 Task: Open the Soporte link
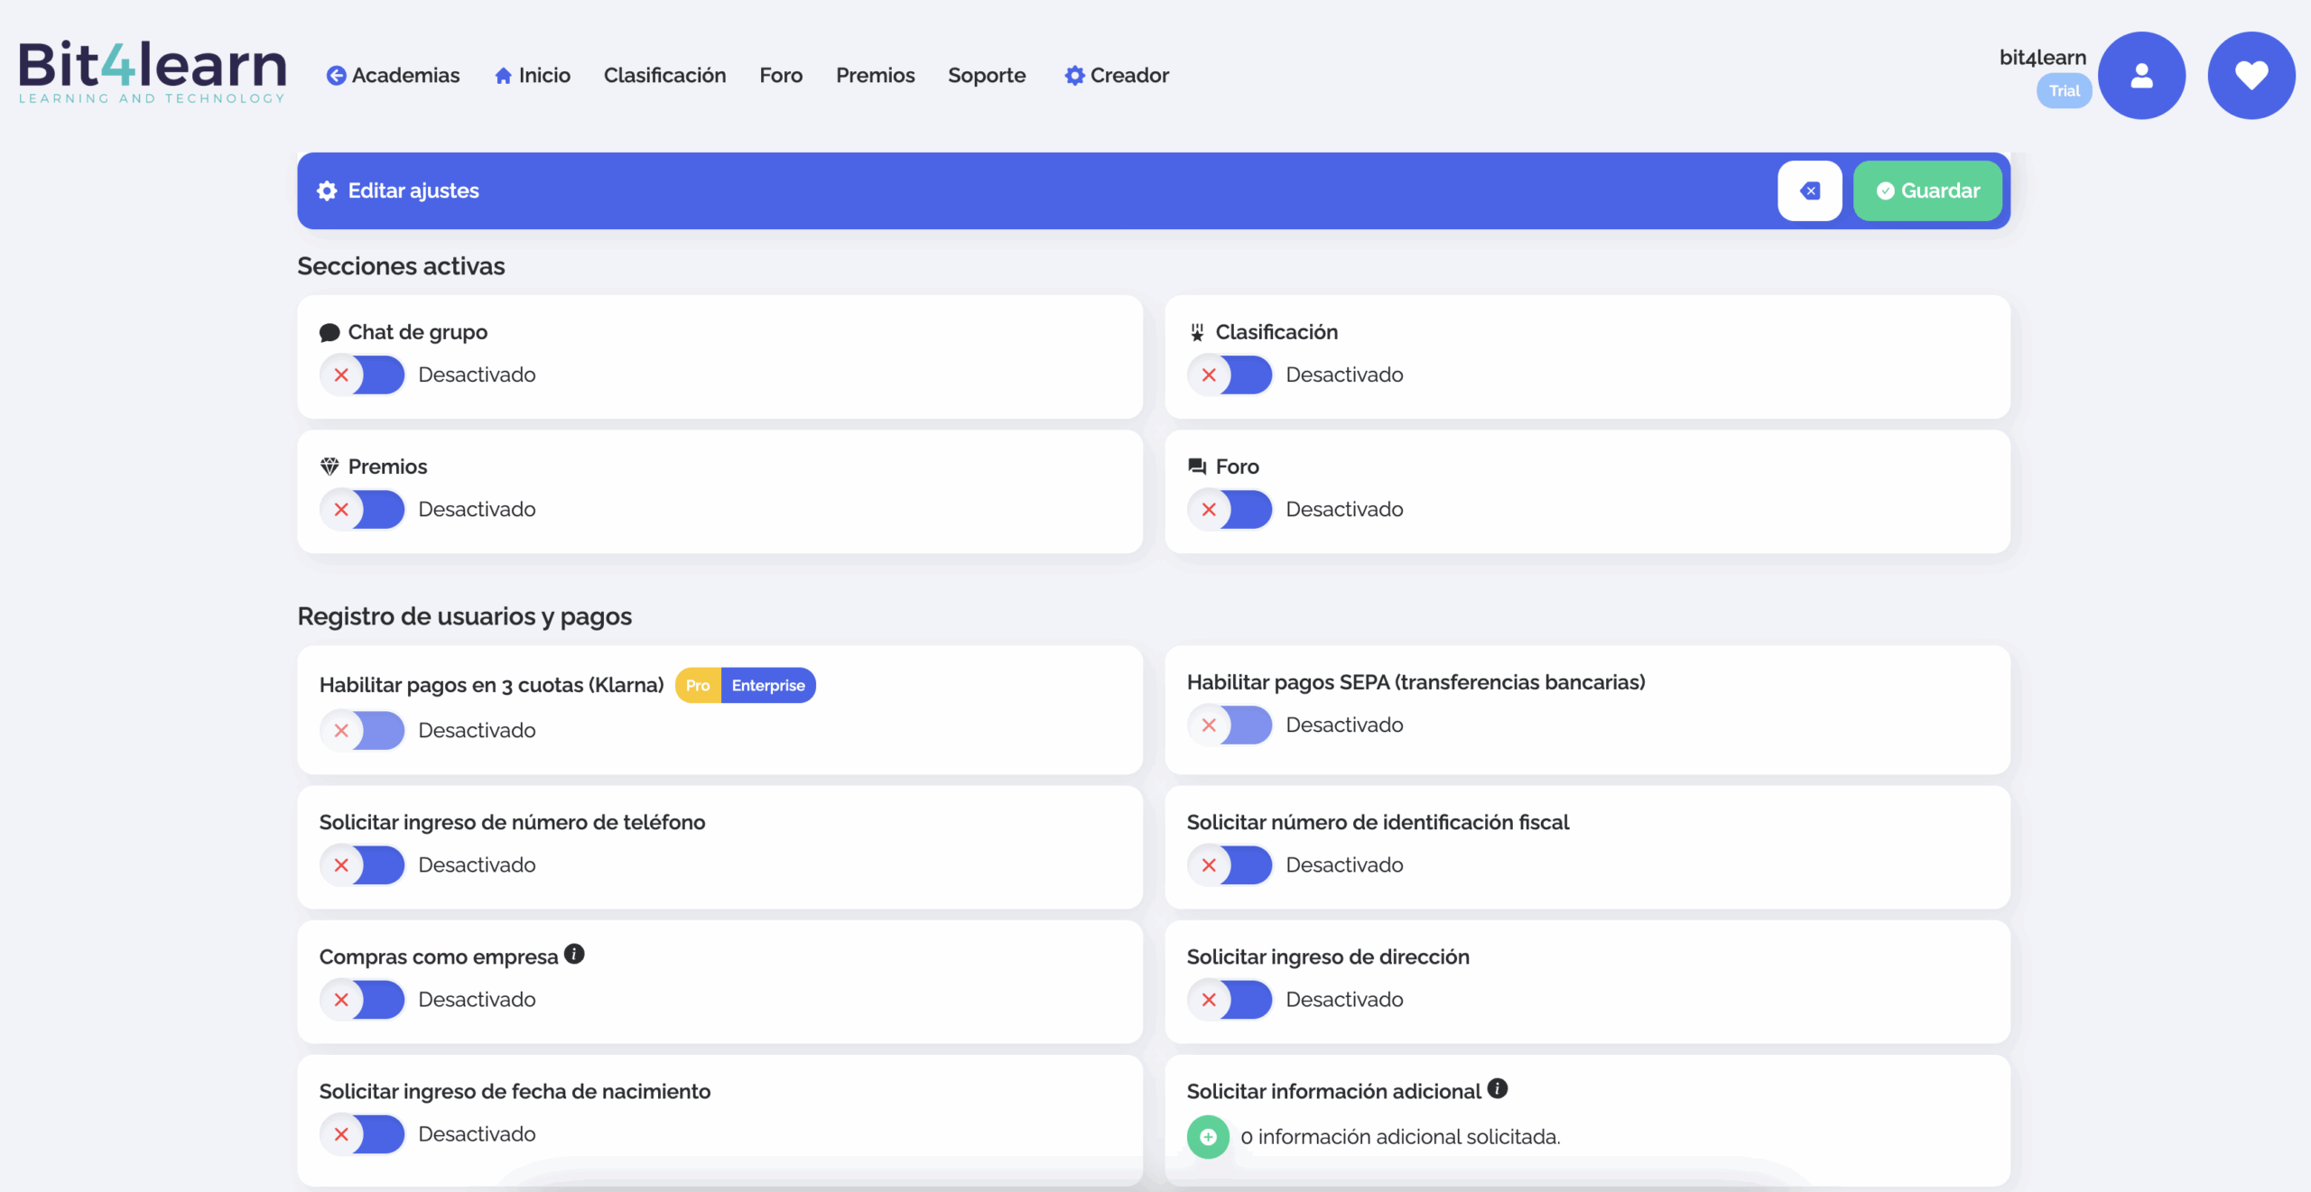(987, 76)
